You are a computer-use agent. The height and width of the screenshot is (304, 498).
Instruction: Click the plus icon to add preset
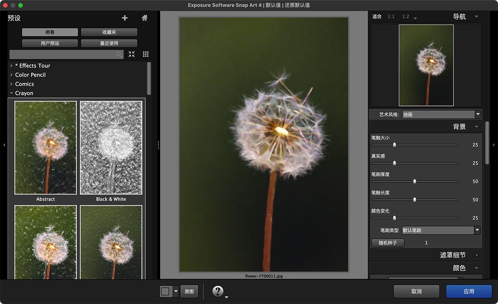[x=124, y=18]
